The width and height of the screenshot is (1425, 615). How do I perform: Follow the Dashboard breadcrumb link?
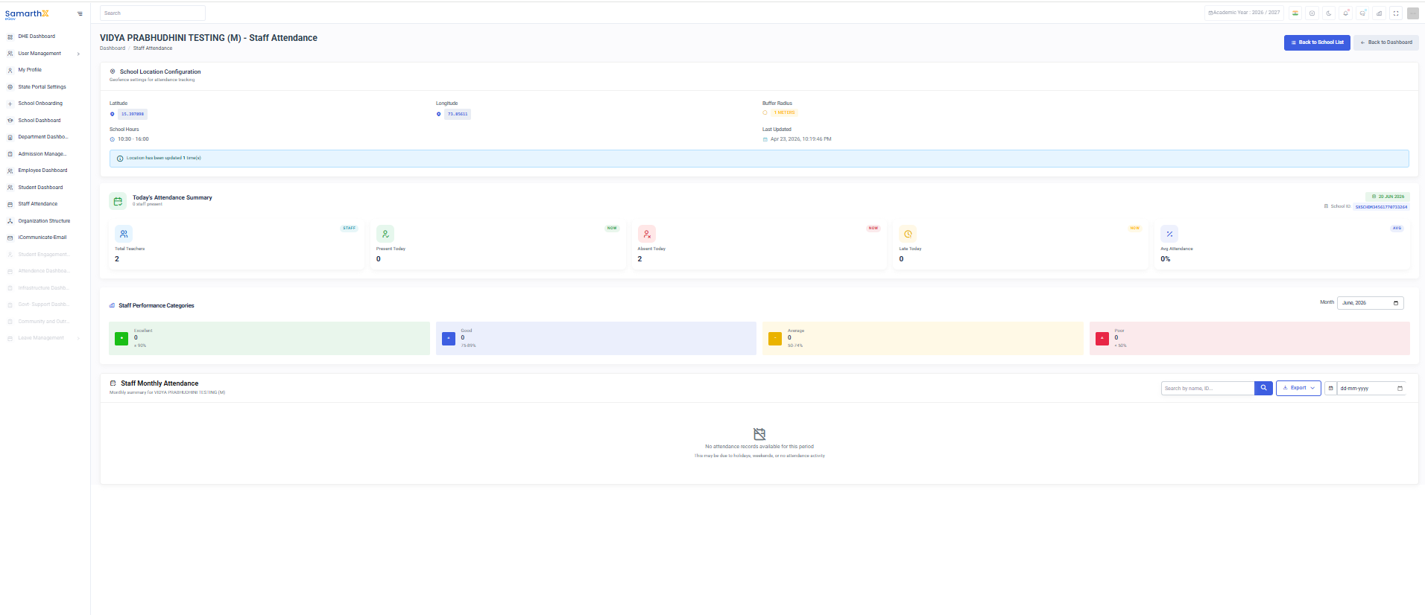113,48
